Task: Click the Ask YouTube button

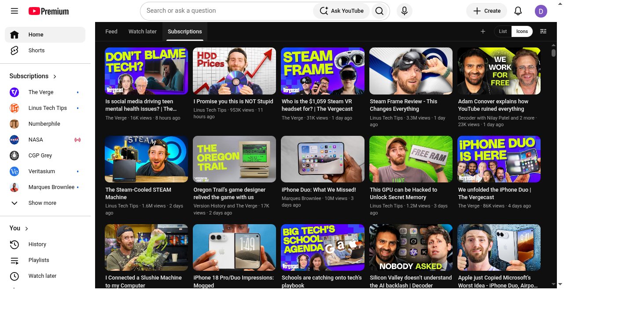Action: (x=342, y=11)
